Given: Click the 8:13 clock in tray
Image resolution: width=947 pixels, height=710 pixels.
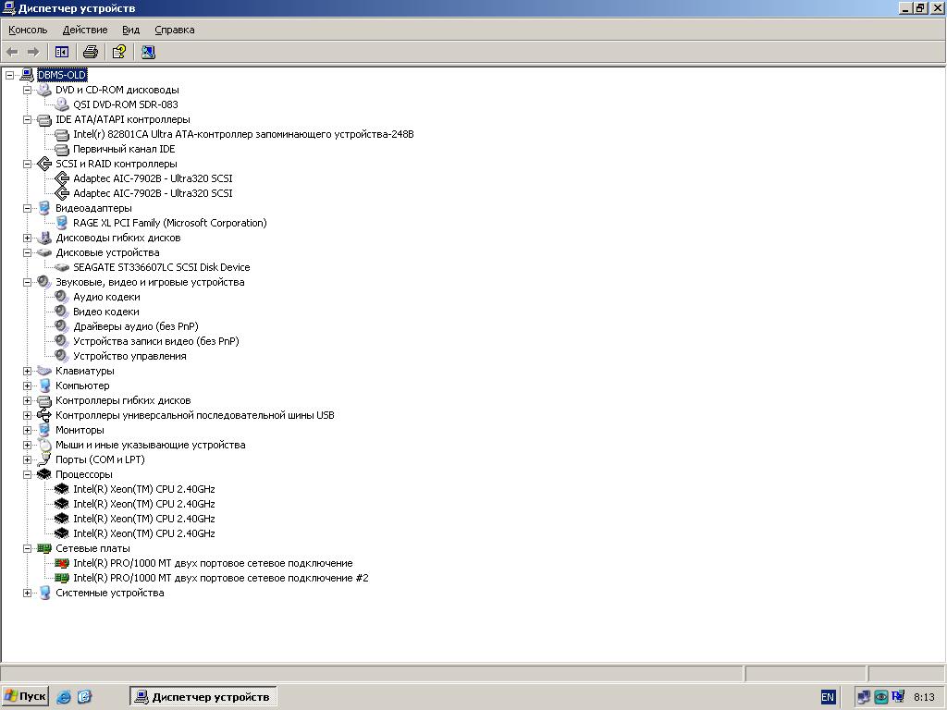Looking at the screenshot, I should tap(924, 697).
